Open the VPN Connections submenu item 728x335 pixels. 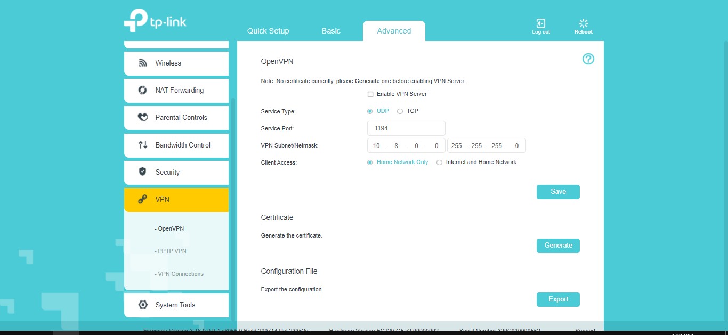coord(180,274)
